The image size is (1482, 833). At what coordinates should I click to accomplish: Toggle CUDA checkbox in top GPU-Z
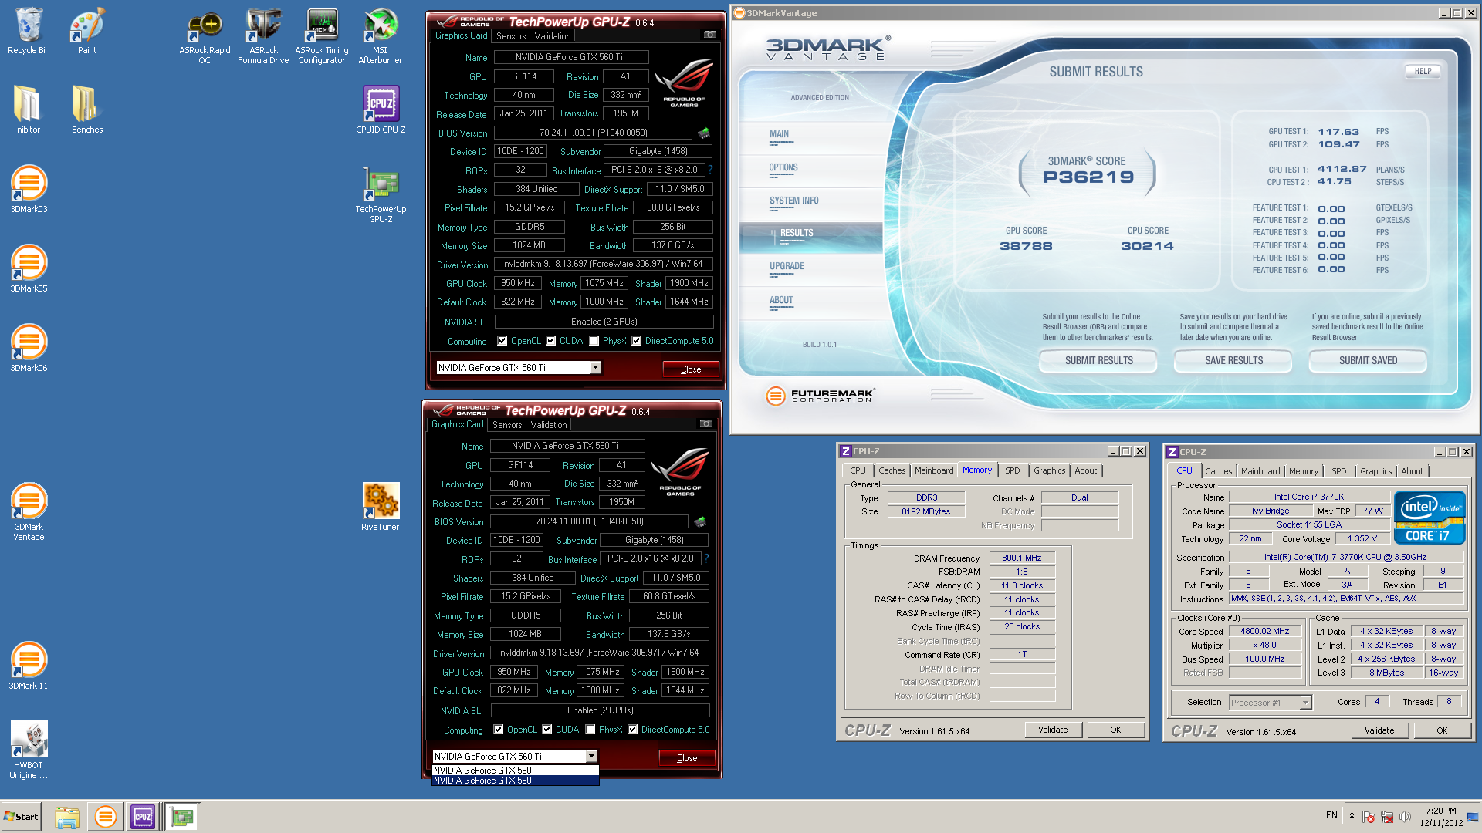551,341
